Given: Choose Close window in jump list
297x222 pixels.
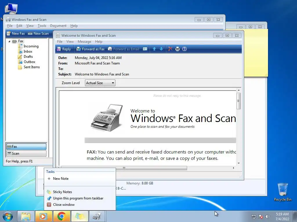Looking at the screenshot, I should pyautogui.click(x=80, y=205).
